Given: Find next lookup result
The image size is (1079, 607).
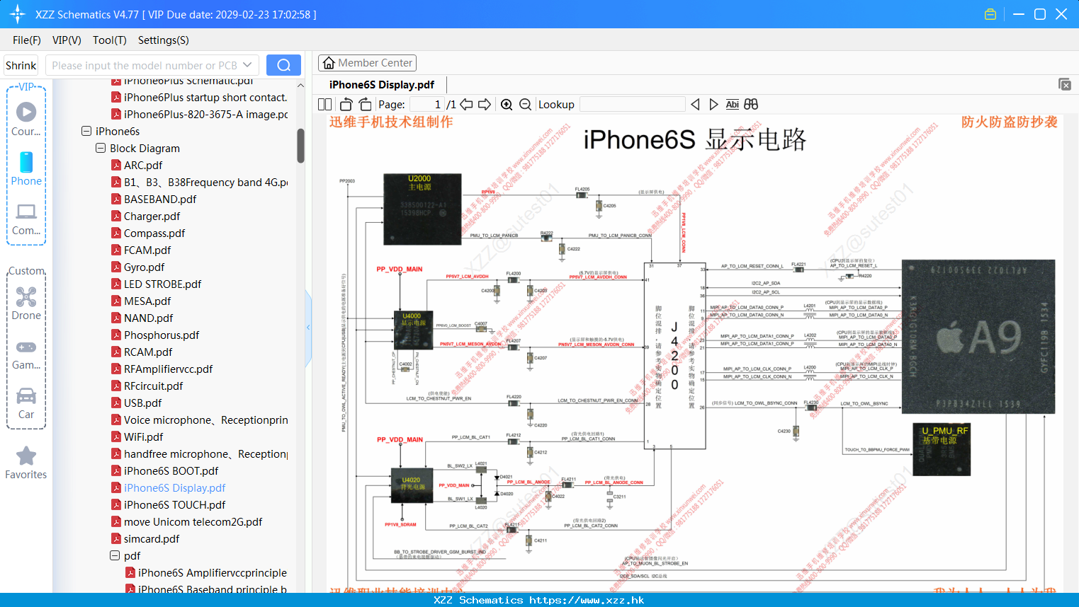Looking at the screenshot, I should [x=713, y=104].
